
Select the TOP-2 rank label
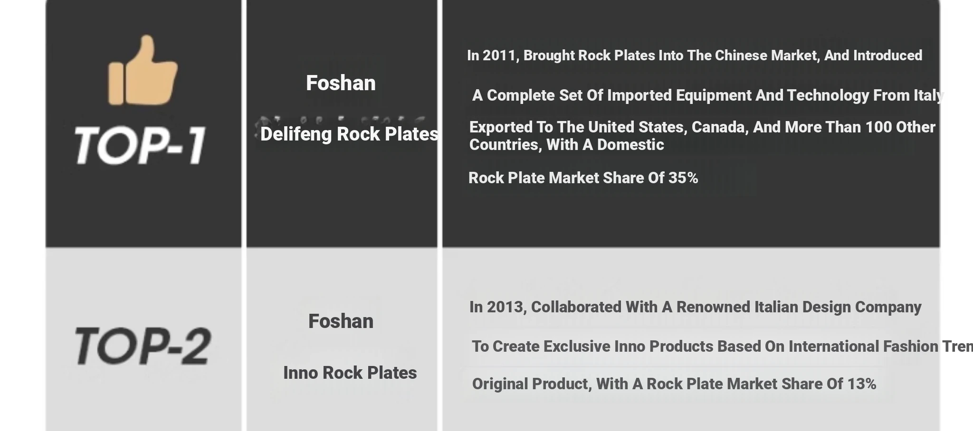(143, 346)
